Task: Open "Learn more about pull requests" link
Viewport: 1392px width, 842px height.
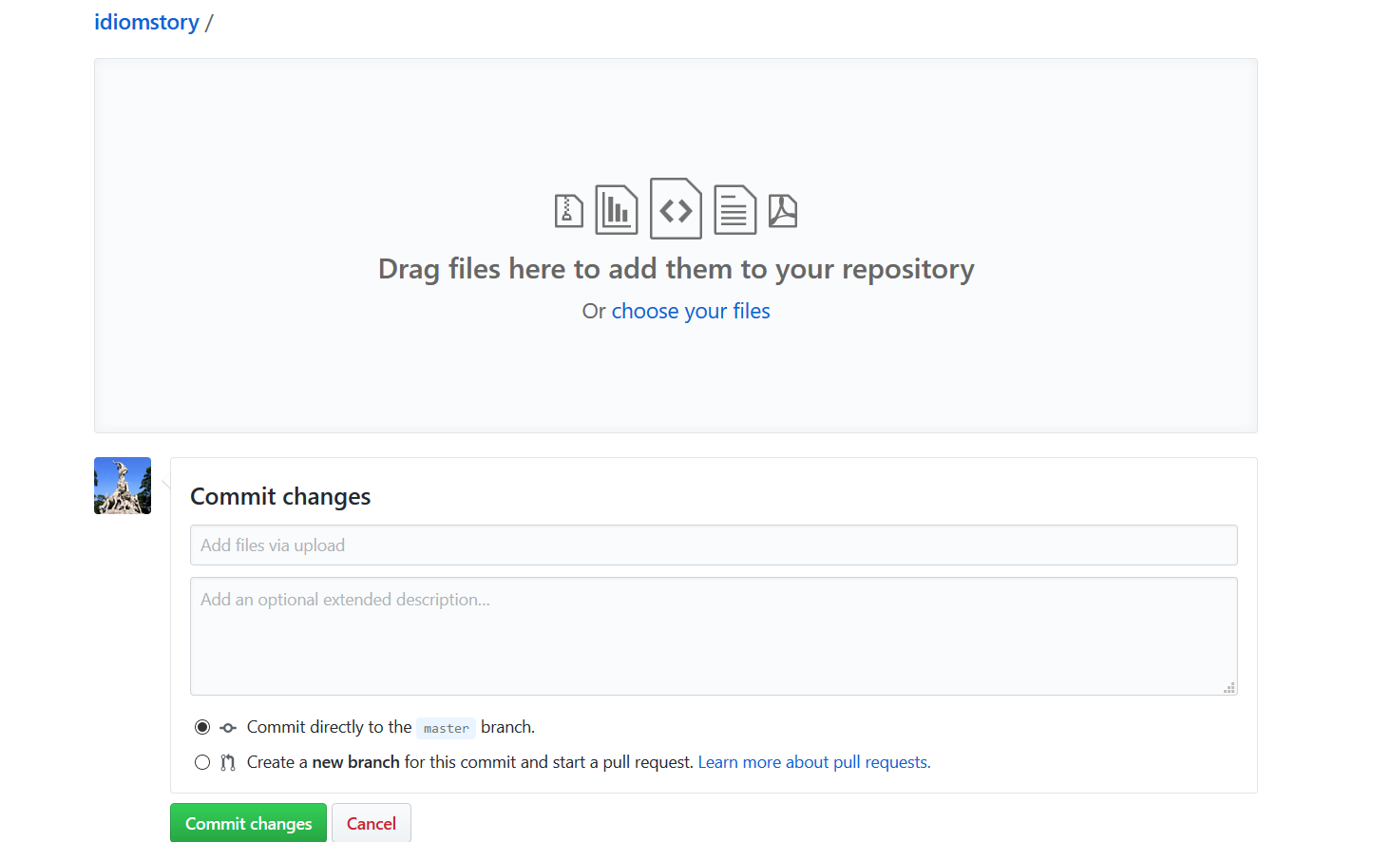Action: point(814,762)
